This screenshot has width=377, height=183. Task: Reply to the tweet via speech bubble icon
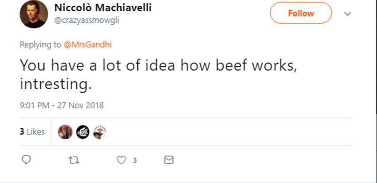(26, 160)
